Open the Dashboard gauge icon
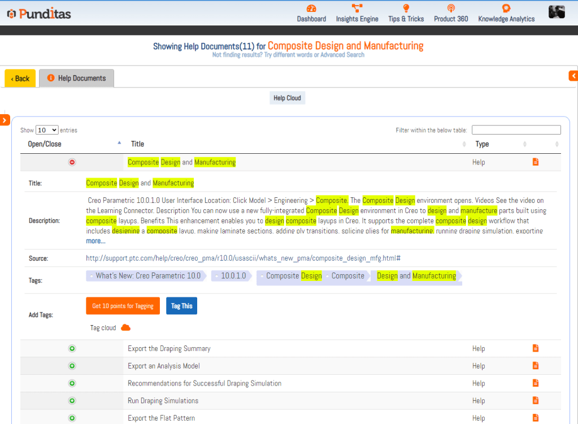 pos(311,8)
